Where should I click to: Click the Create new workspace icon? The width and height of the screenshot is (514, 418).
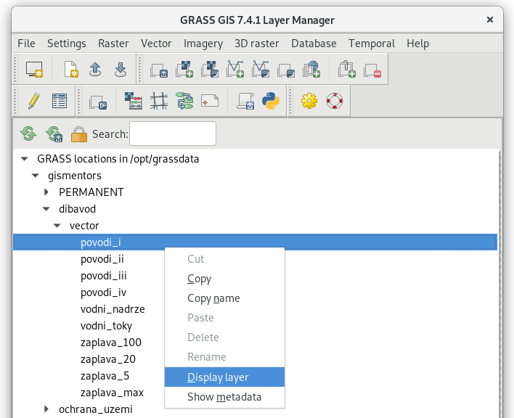(x=71, y=69)
